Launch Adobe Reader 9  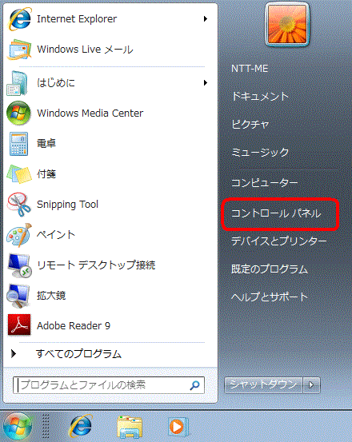click(x=107, y=325)
